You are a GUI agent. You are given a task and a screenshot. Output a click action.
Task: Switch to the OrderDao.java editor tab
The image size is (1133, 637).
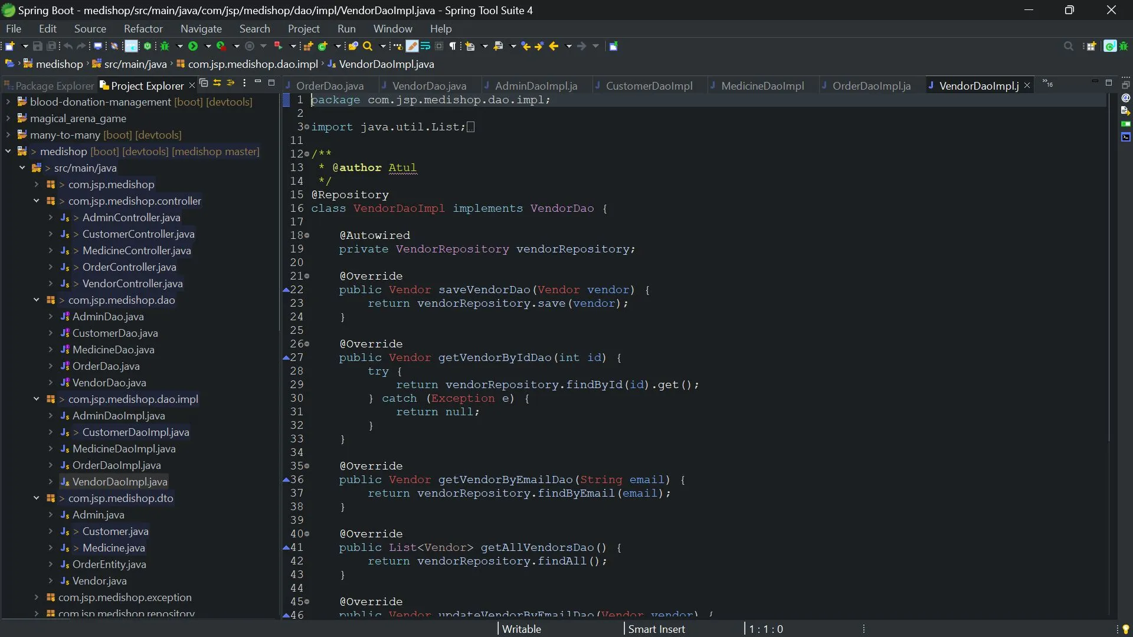point(329,86)
